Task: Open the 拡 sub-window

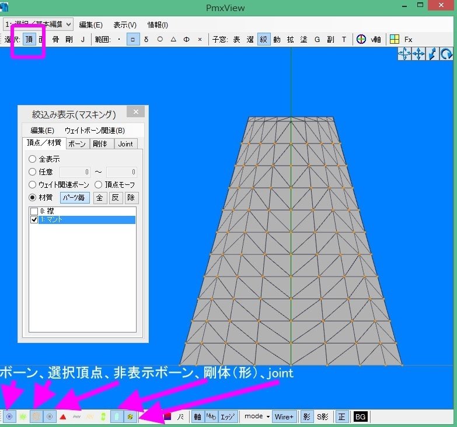Action: click(x=290, y=39)
